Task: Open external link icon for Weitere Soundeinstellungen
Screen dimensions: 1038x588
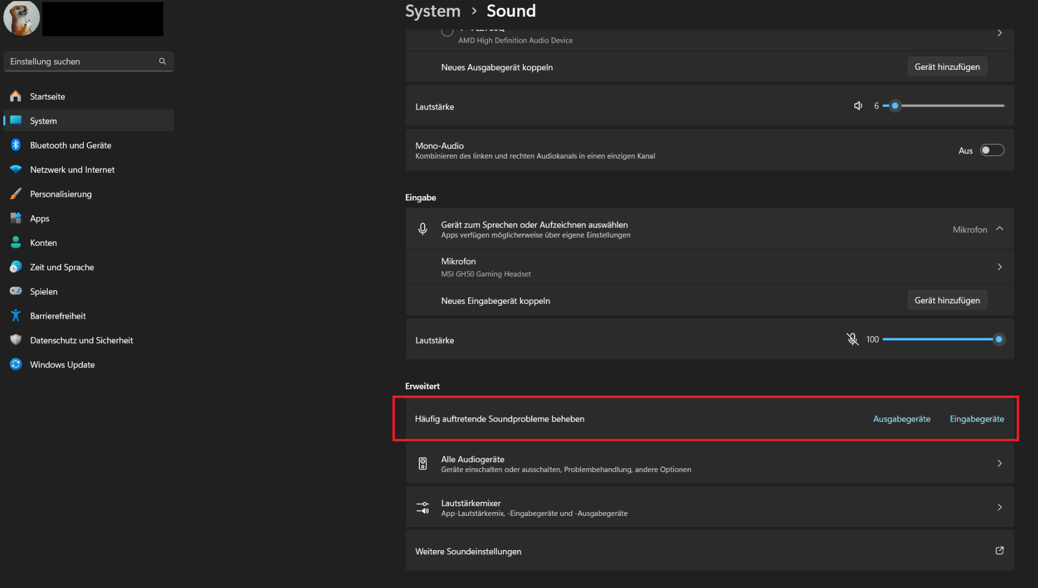Action: click(x=1000, y=551)
